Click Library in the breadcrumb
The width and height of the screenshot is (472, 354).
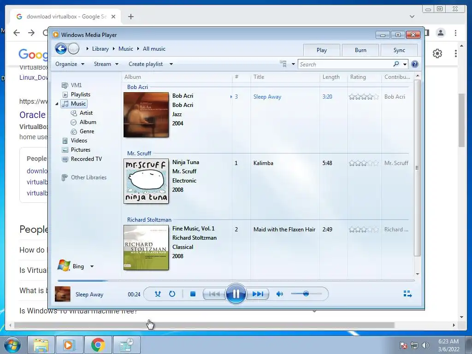coord(100,49)
